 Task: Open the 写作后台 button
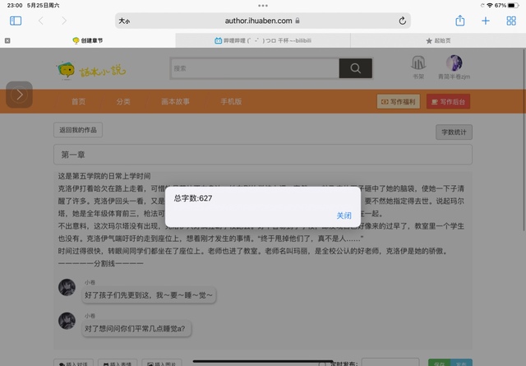point(447,101)
